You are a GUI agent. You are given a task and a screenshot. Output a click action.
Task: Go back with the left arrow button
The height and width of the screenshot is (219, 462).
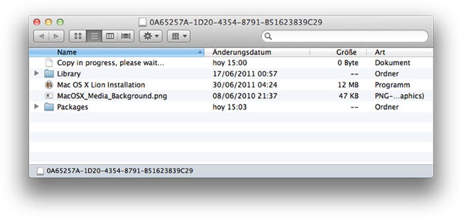41,36
